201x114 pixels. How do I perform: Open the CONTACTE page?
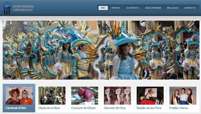(x=190, y=8)
